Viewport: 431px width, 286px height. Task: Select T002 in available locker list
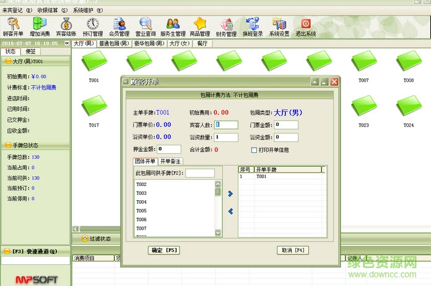click(175, 184)
